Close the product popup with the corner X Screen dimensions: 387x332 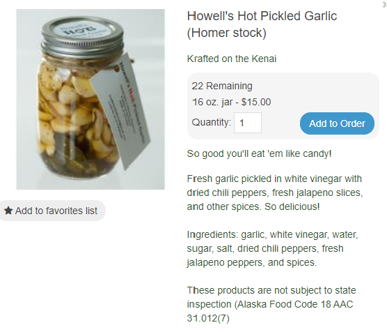pos(384,4)
